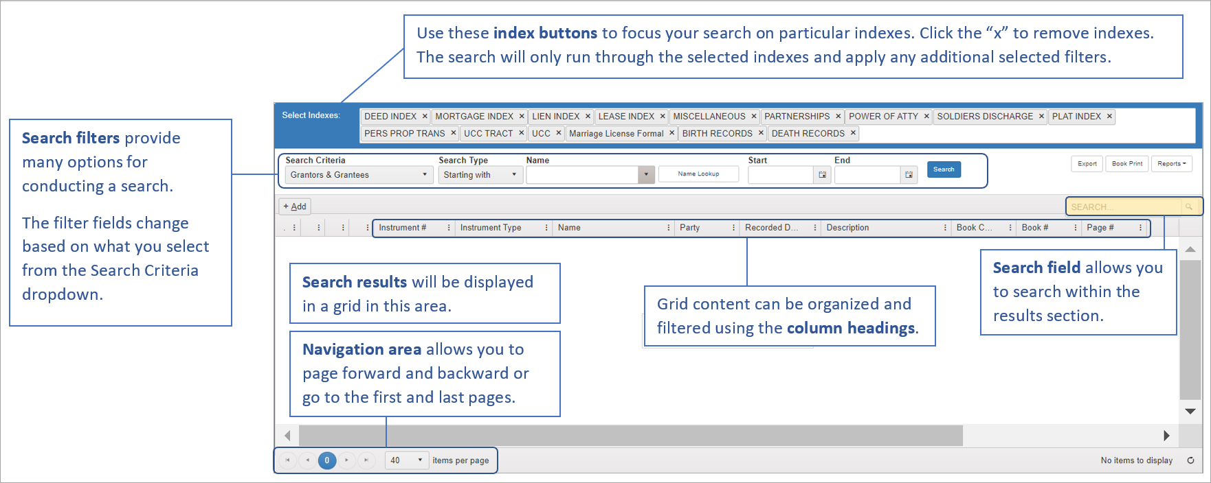Open the Reports menu
The image size is (1211, 483).
coord(1171,164)
